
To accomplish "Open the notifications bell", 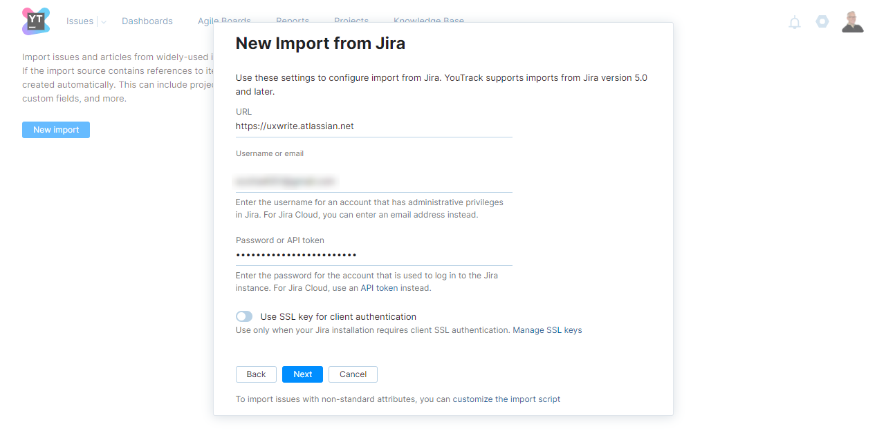I will click(795, 22).
